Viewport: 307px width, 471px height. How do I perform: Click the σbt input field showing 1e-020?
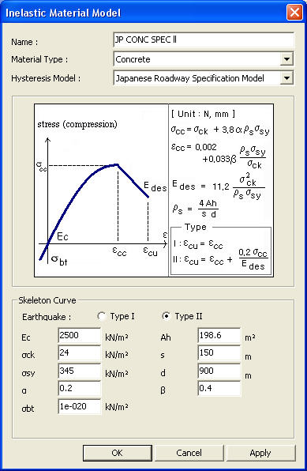(x=80, y=407)
